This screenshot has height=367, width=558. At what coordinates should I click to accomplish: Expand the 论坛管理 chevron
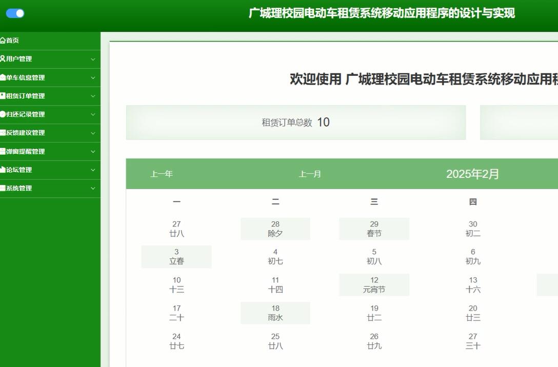93,170
